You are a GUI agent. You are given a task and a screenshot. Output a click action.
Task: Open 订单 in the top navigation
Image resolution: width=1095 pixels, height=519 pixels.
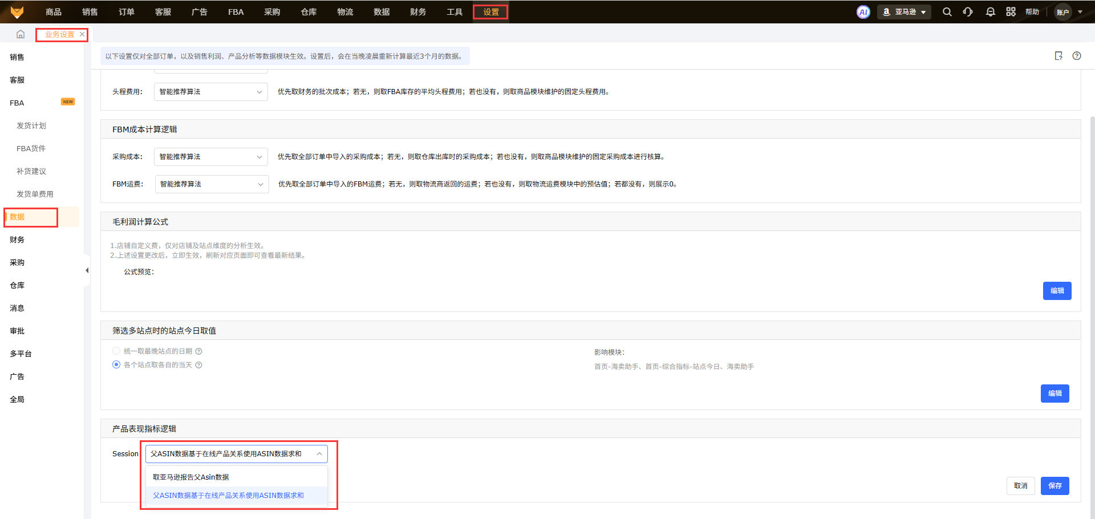(127, 12)
